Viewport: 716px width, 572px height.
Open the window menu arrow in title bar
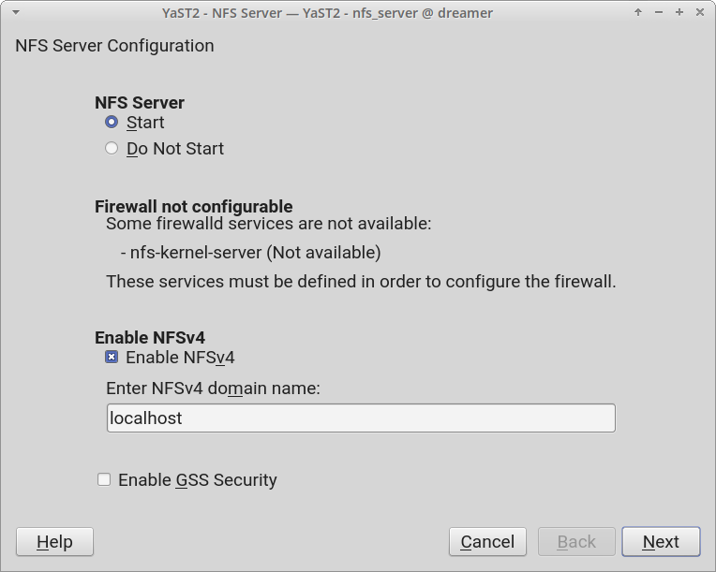15,13
